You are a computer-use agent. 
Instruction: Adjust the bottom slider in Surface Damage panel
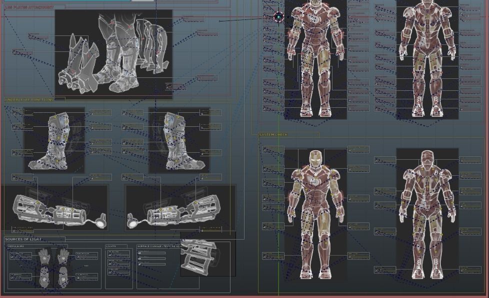[x=152, y=264]
